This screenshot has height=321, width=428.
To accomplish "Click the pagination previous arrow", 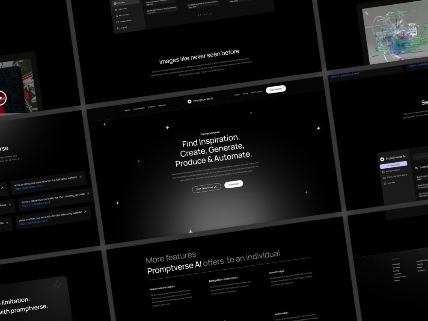I will (x=199, y=15).
